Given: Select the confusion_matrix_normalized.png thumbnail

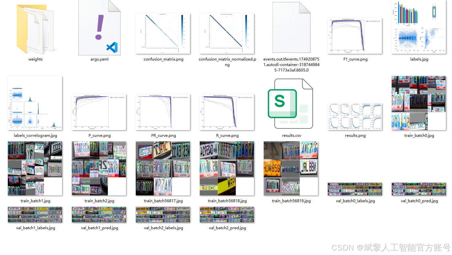Looking at the screenshot, I should (x=227, y=33).
